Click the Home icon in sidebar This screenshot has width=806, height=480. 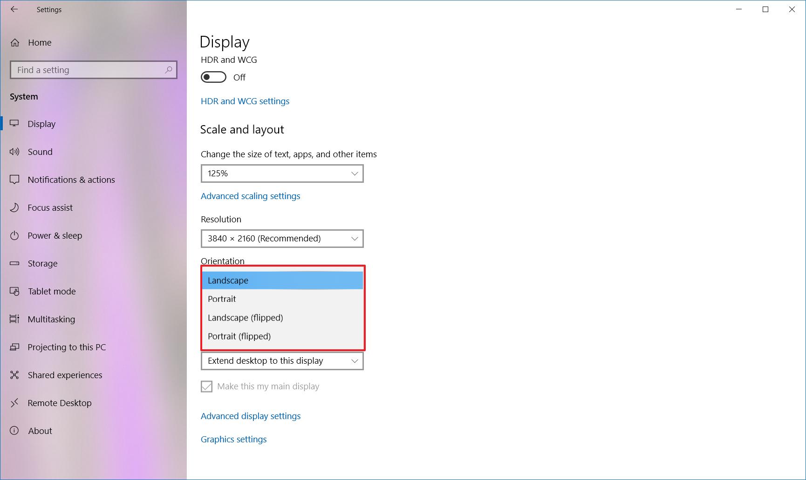[15, 43]
